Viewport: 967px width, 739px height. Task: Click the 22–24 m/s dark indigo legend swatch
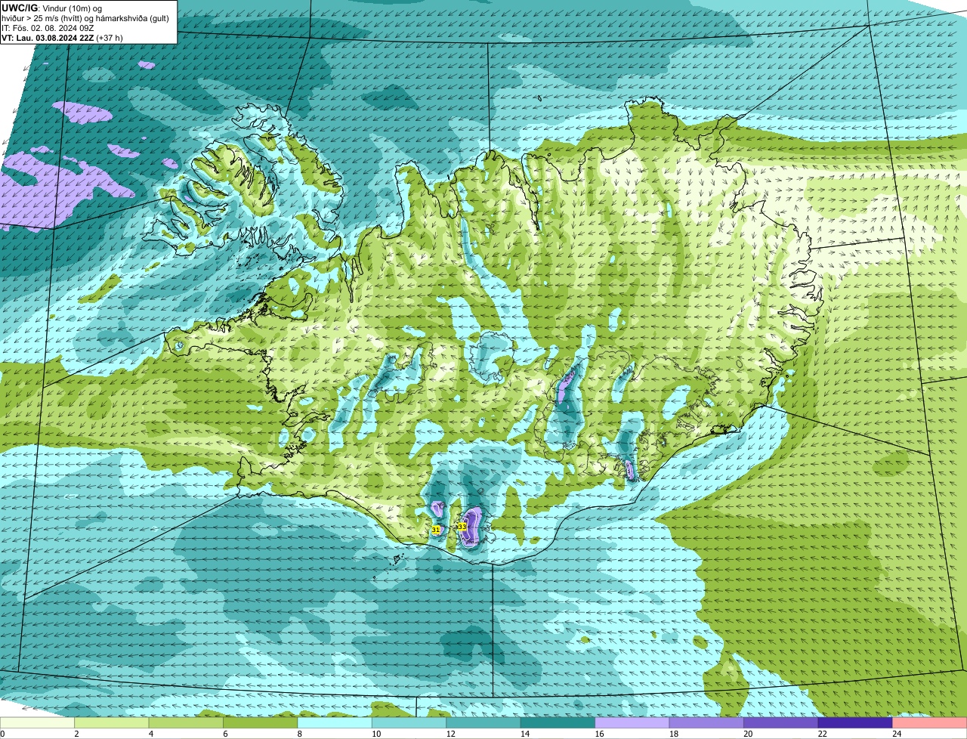tap(855, 722)
